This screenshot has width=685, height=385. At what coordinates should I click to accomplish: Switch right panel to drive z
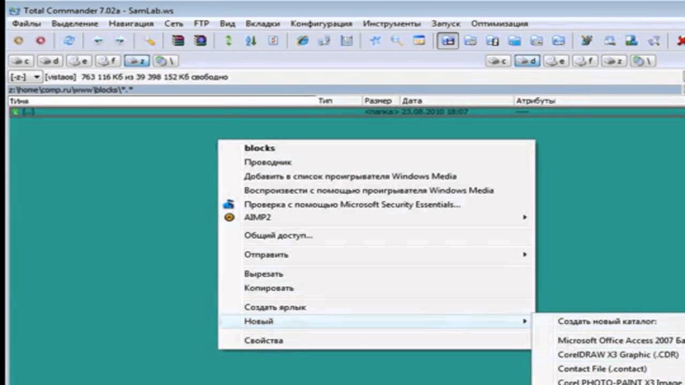coord(614,61)
